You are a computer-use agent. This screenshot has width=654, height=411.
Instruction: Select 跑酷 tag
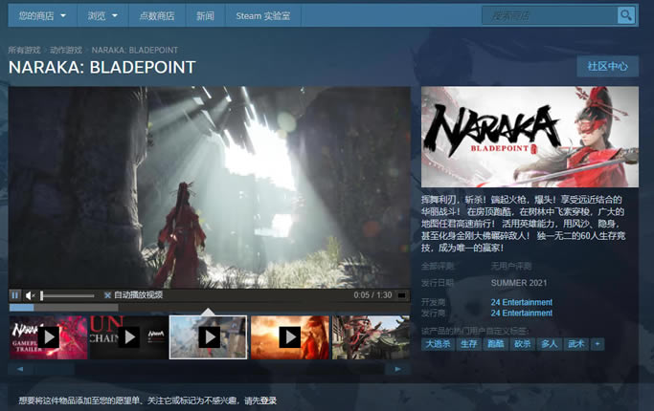(495, 344)
